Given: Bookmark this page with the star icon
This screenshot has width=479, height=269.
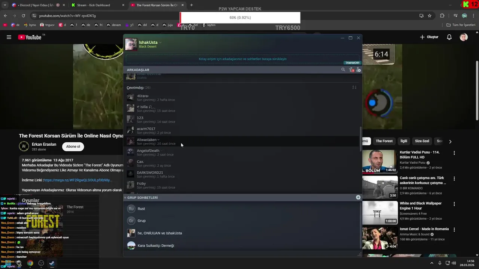Looking at the screenshot, I should point(430,16).
